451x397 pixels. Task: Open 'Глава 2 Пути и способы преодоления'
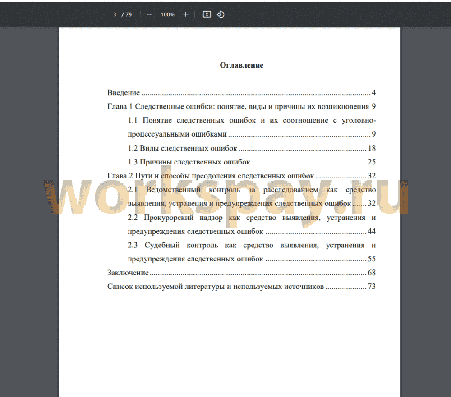pyautogui.click(x=241, y=176)
